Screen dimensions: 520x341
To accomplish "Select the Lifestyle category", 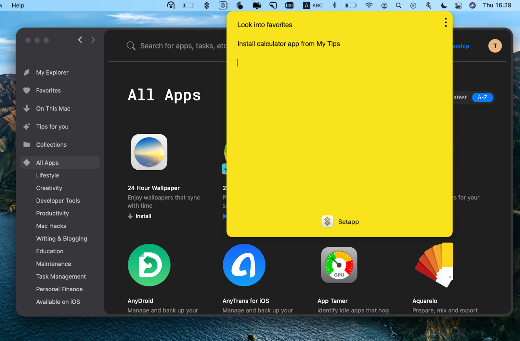I will (x=47, y=175).
